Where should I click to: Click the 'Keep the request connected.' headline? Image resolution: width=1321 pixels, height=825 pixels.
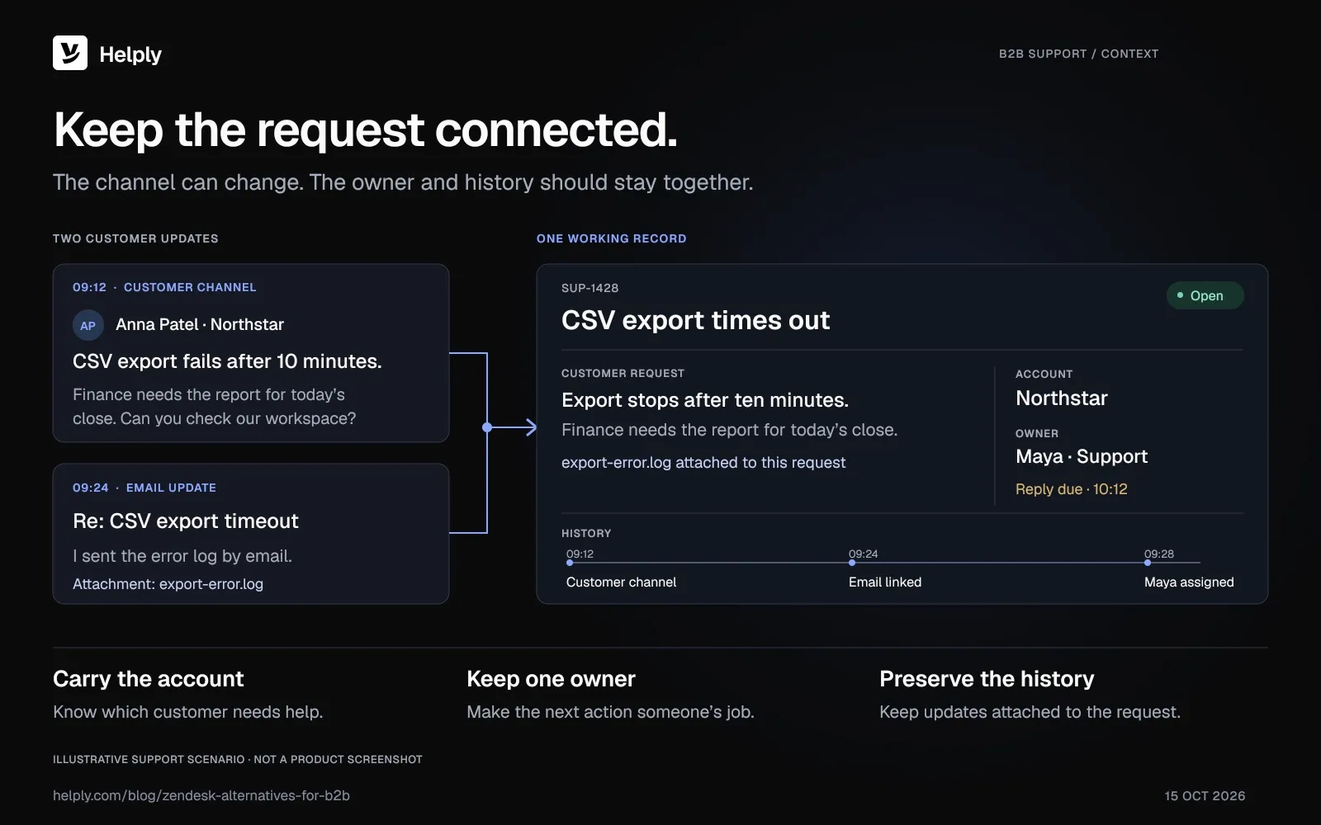[365, 130]
